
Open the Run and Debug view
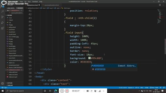3,22
